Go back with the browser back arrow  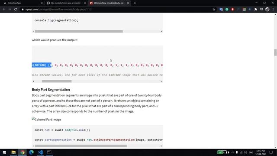click(4, 10)
